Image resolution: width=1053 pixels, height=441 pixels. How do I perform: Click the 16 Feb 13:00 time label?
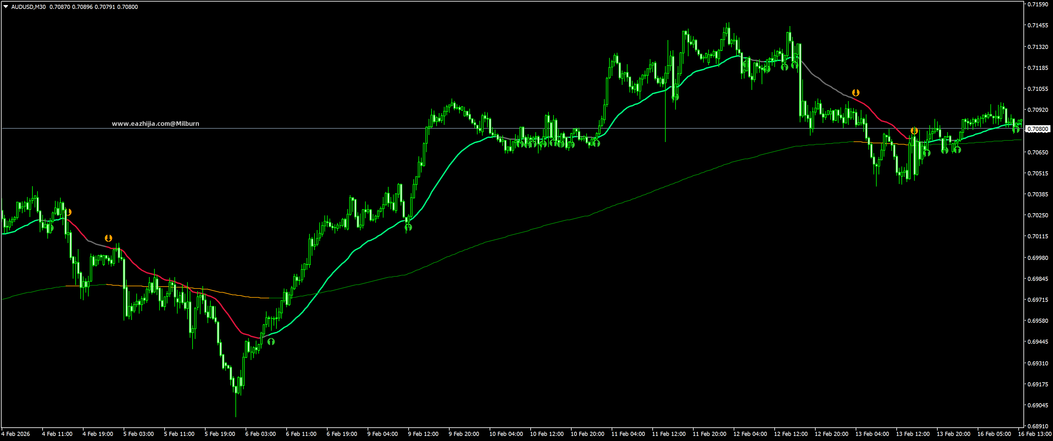1035,434
